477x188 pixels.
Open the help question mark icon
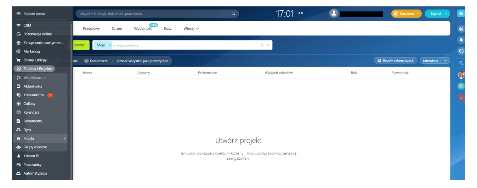461,13
